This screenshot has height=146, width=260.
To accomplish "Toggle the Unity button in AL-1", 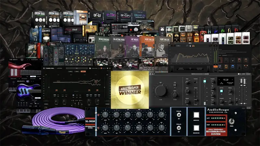I will [x=175, y=85].
